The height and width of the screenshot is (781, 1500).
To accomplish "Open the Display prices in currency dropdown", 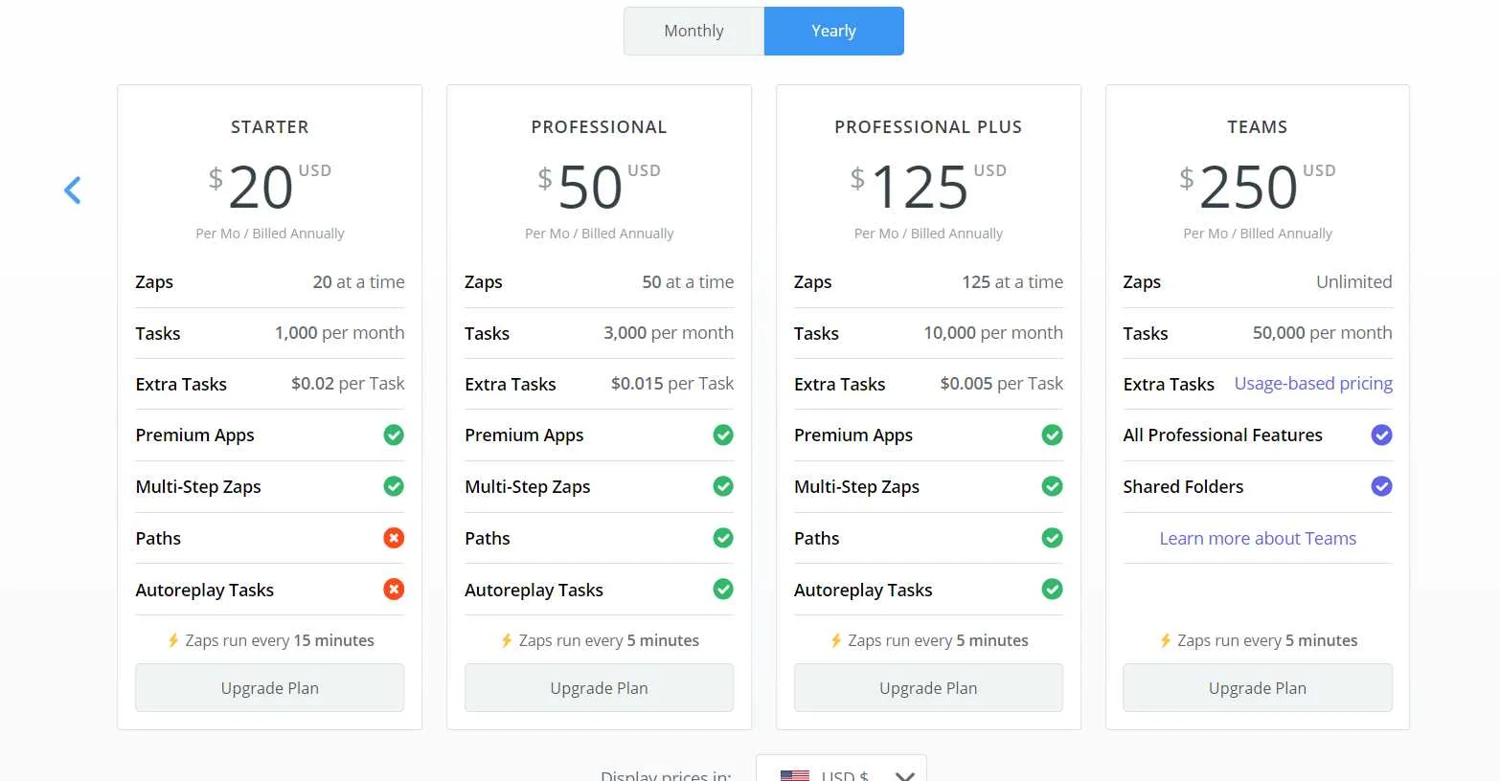I will [841, 769].
